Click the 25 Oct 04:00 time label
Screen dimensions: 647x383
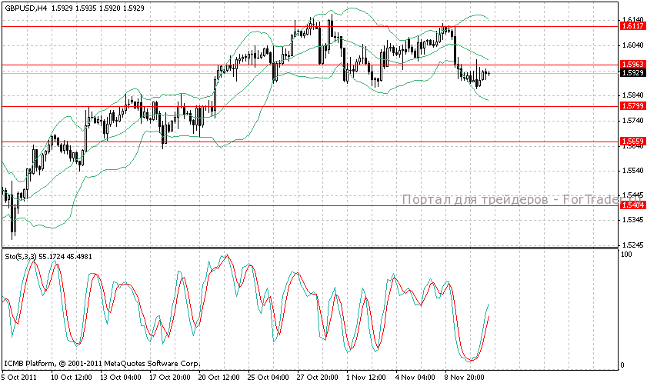(268, 378)
